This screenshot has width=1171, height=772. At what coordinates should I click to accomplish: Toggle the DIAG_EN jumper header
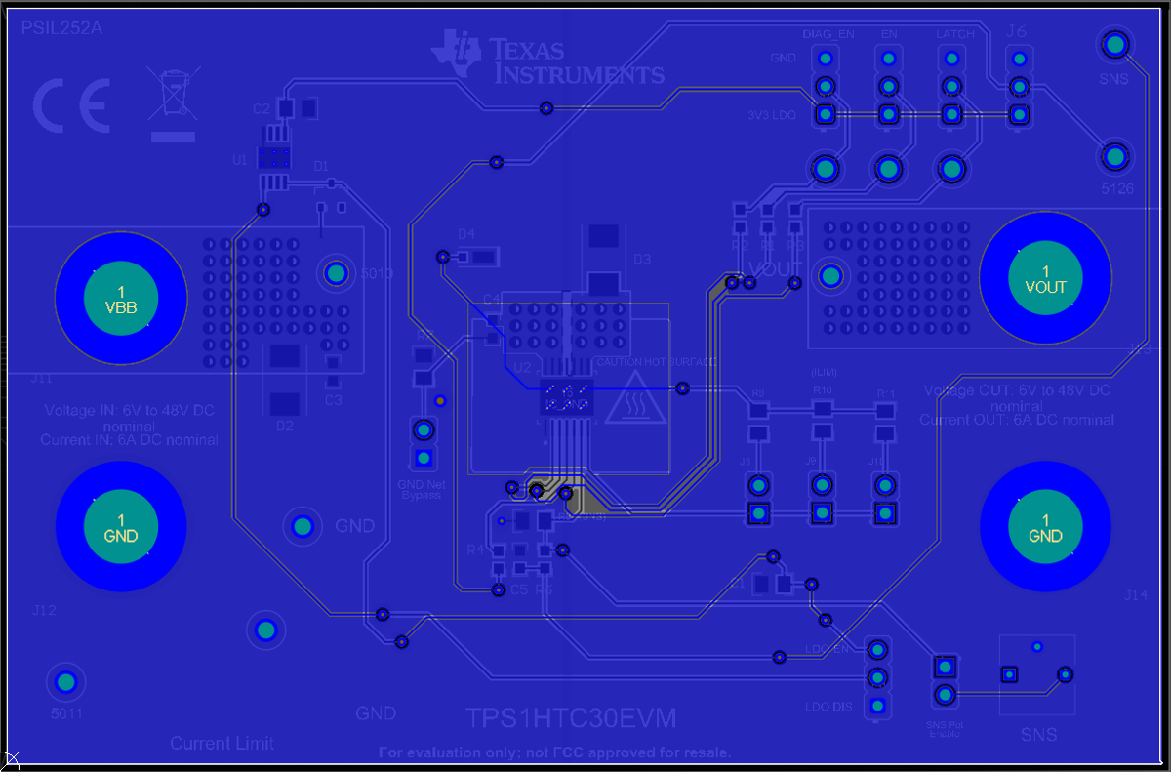click(825, 86)
